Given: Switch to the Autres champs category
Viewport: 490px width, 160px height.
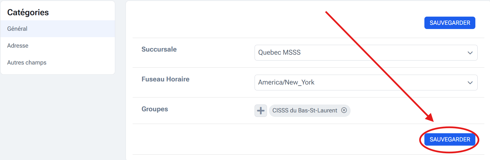Looking at the screenshot, I should pos(27,63).
